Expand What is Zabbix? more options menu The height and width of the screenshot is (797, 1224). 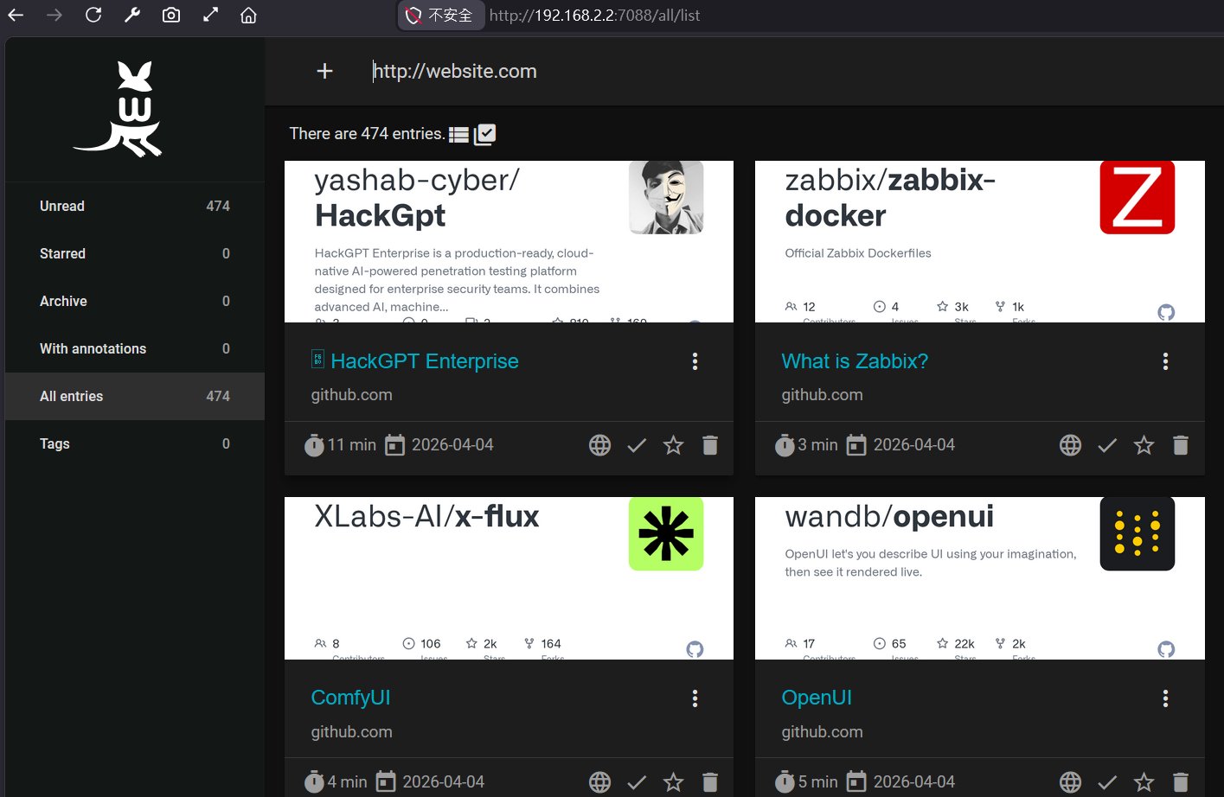click(x=1165, y=361)
